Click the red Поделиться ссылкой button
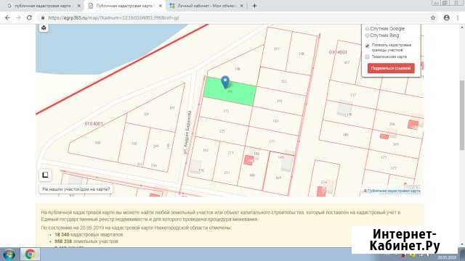Screen dimensions: 465x261 pyautogui.click(x=391, y=68)
